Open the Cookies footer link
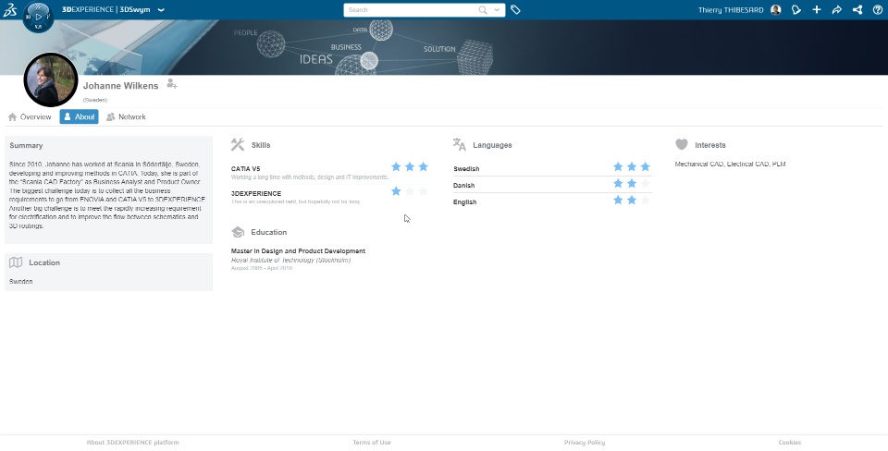The height and width of the screenshot is (451, 888). 789,443
